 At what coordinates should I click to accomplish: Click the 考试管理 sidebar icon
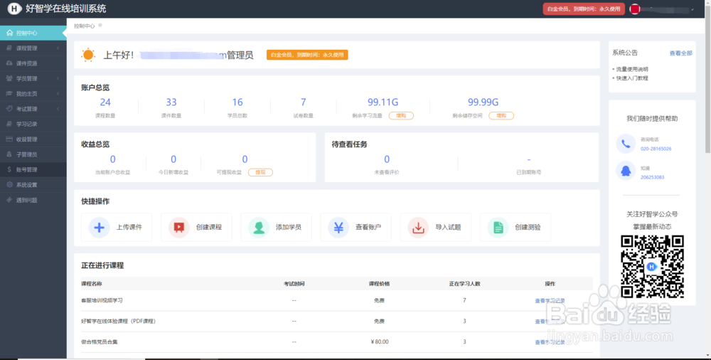click(x=9, y=109)
